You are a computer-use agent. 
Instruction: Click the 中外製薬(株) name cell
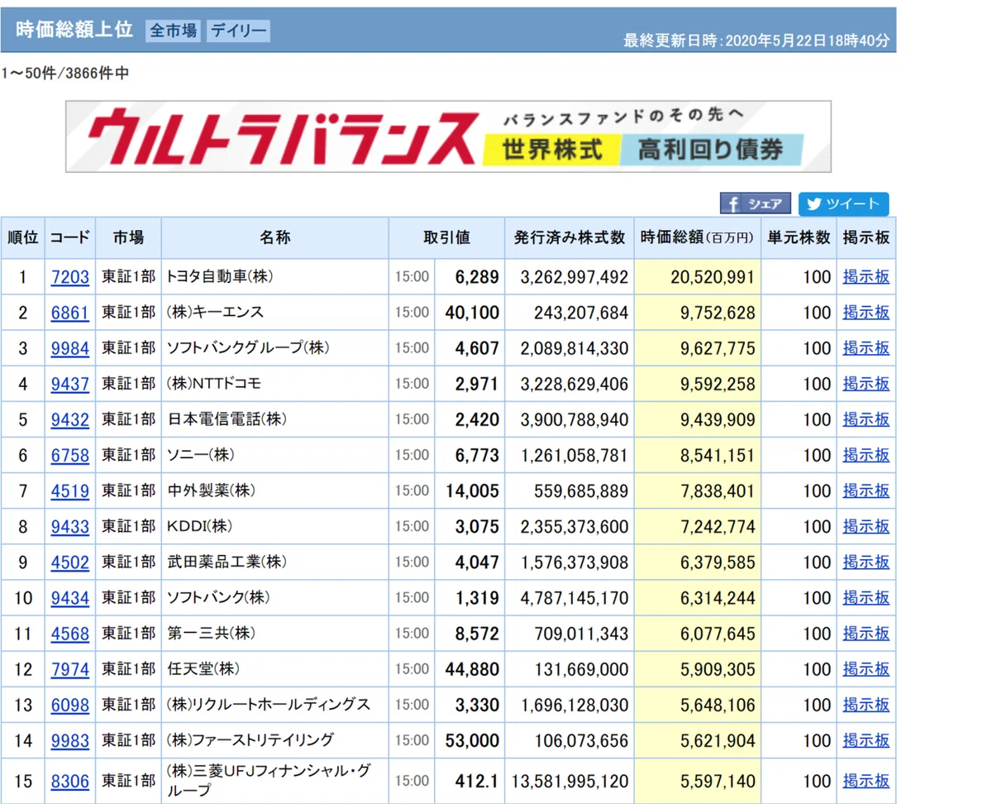click(x=275, y=491)
